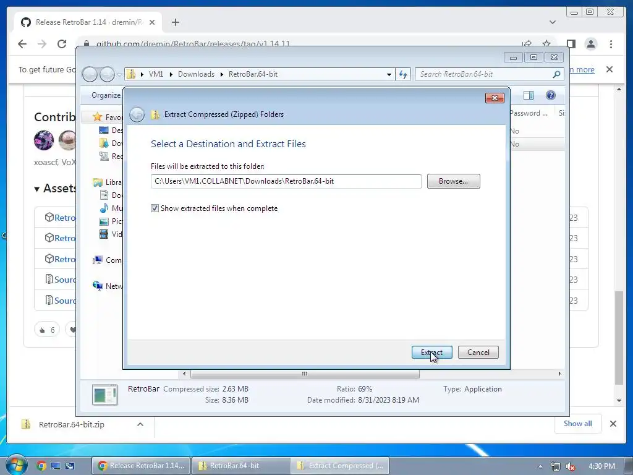Click the share icon in Chrome address bar

(527, 44)
